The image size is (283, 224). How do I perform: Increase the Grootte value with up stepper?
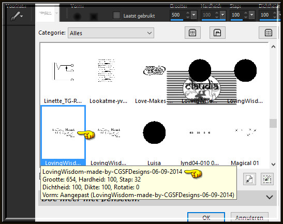point(188,13)
